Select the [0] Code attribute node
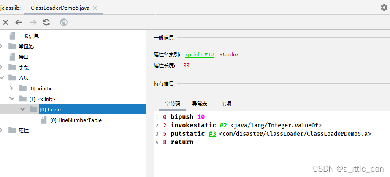The image size is (390, 177). [x=92, y=109]
